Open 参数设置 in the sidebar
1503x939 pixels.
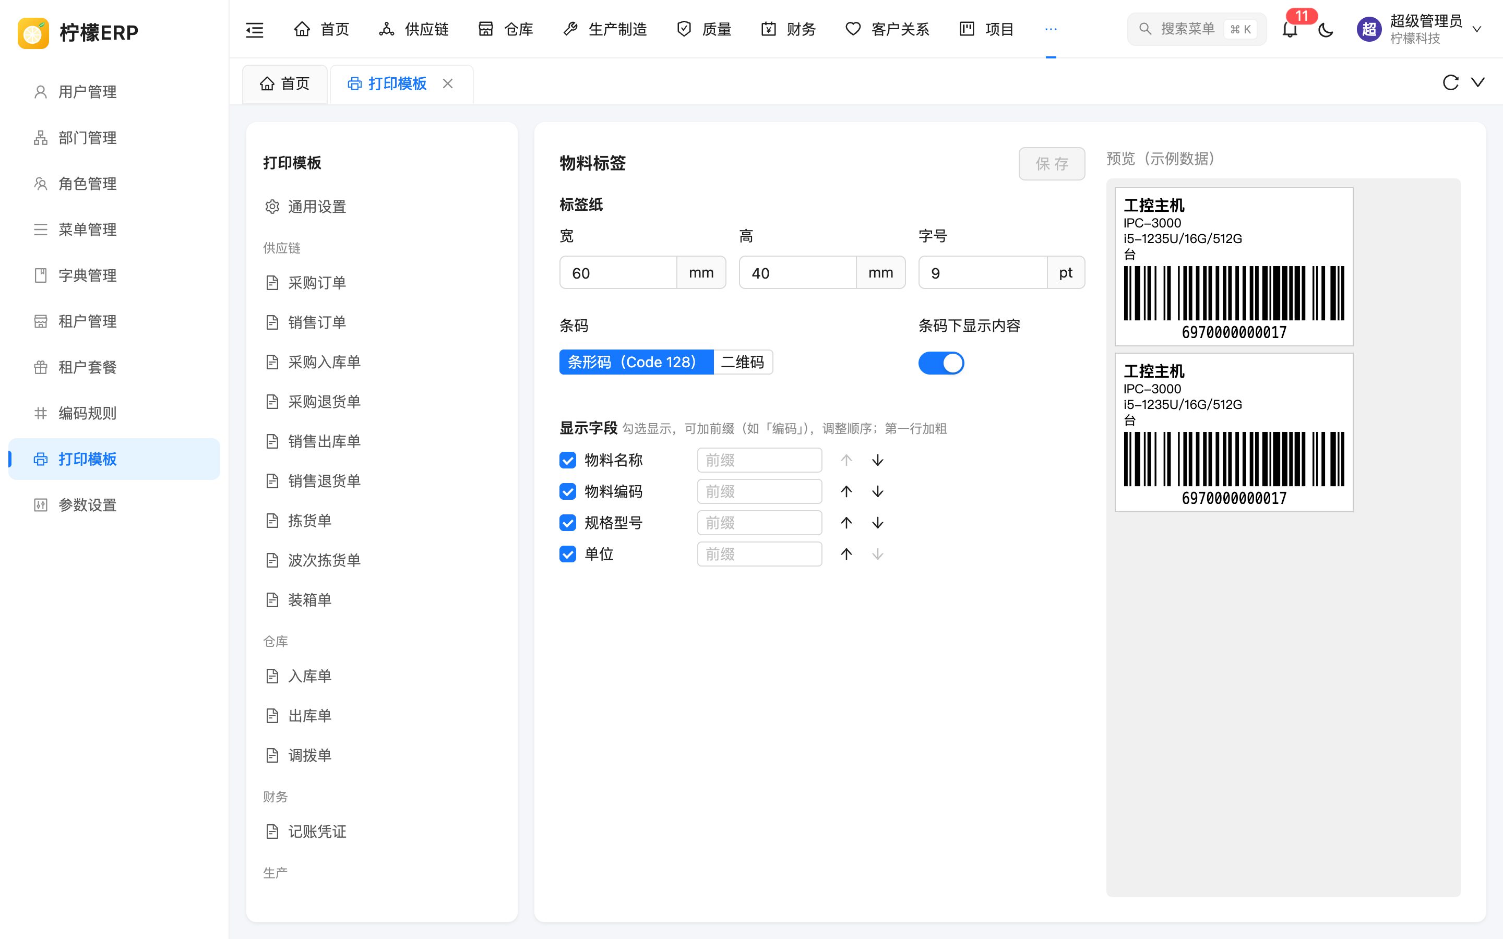click(114, 505)
